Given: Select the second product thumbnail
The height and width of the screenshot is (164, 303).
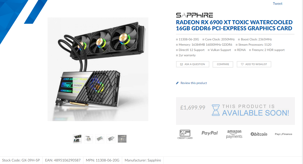Looking at the screenshot, I should (88, 139).
